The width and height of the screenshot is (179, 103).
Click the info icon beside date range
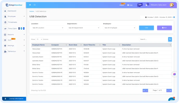(x=174, y=17)
